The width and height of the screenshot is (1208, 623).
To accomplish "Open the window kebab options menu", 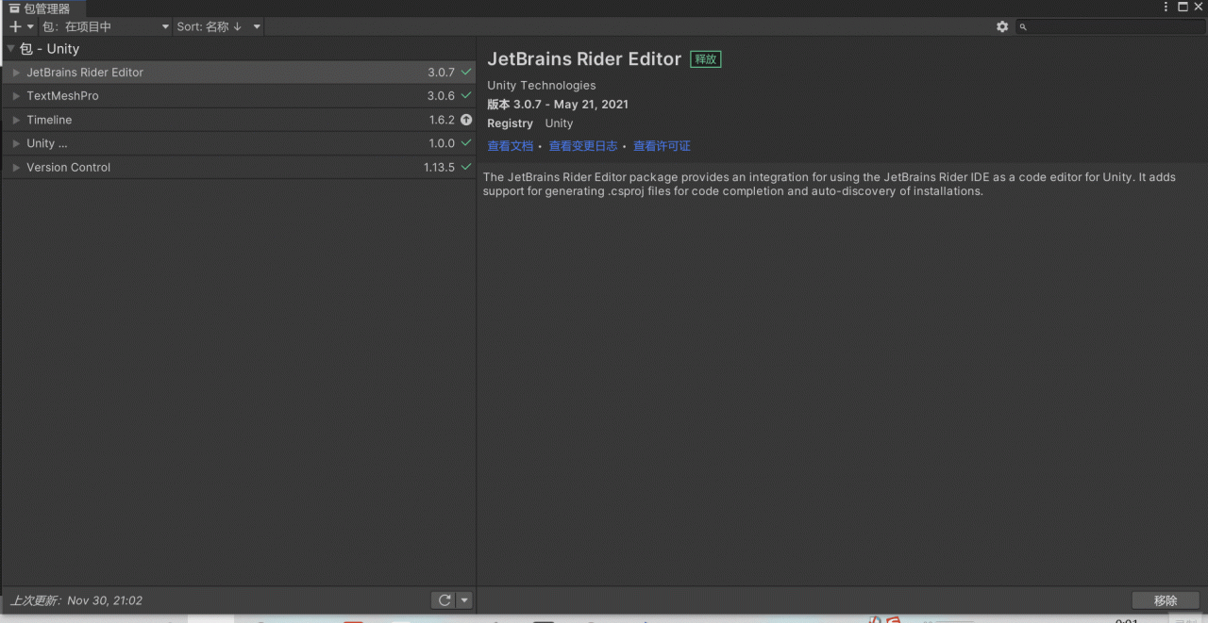I will 1166,7.
